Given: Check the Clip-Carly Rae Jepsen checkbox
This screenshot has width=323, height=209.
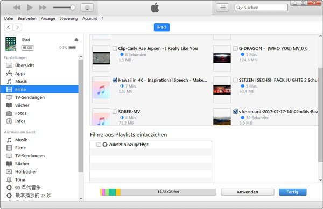Looking at the screenshot, I should point(115,48).
